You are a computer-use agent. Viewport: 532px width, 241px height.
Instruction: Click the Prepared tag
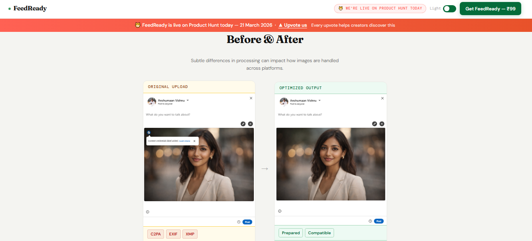pyautogui.click(x=291, y=233)
